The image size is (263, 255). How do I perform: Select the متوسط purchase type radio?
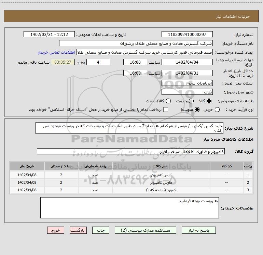coord(197,110)
